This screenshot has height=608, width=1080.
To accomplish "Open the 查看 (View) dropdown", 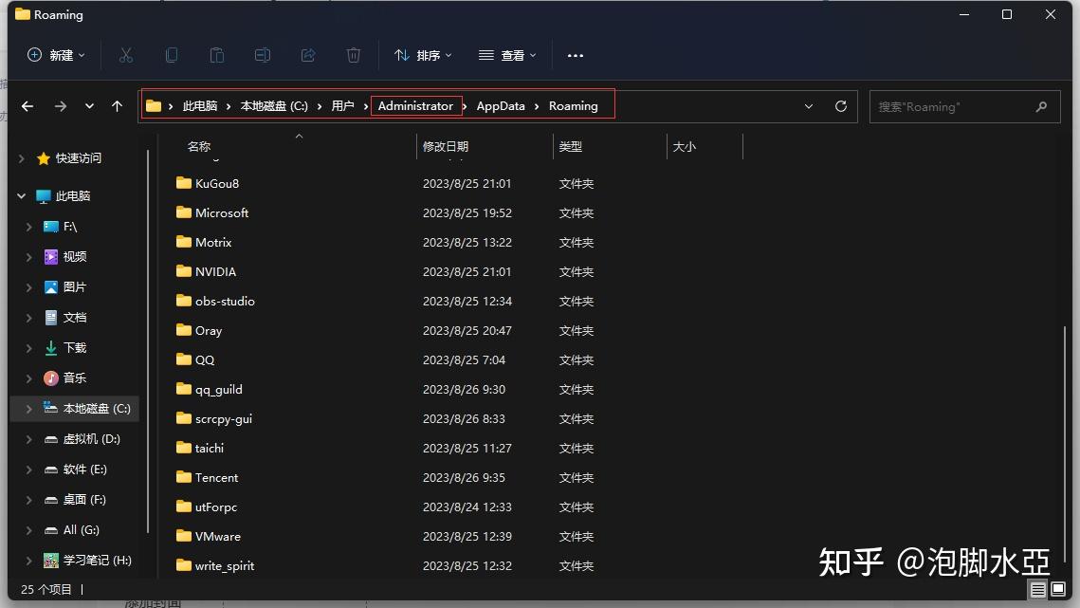I will point(507,55).
